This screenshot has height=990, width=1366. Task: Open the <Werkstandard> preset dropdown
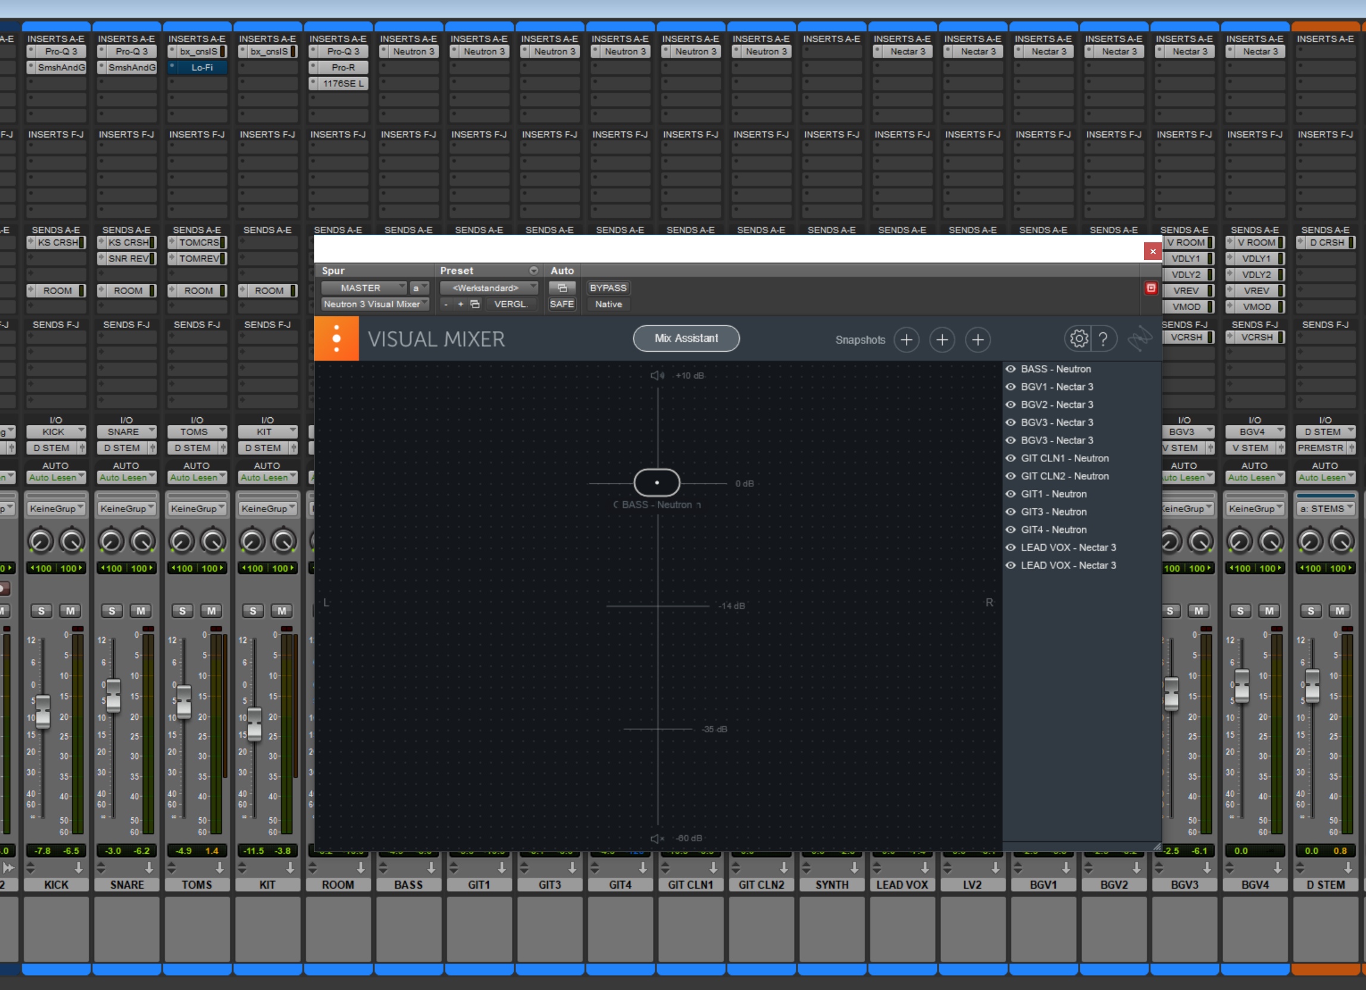[489, 288]
